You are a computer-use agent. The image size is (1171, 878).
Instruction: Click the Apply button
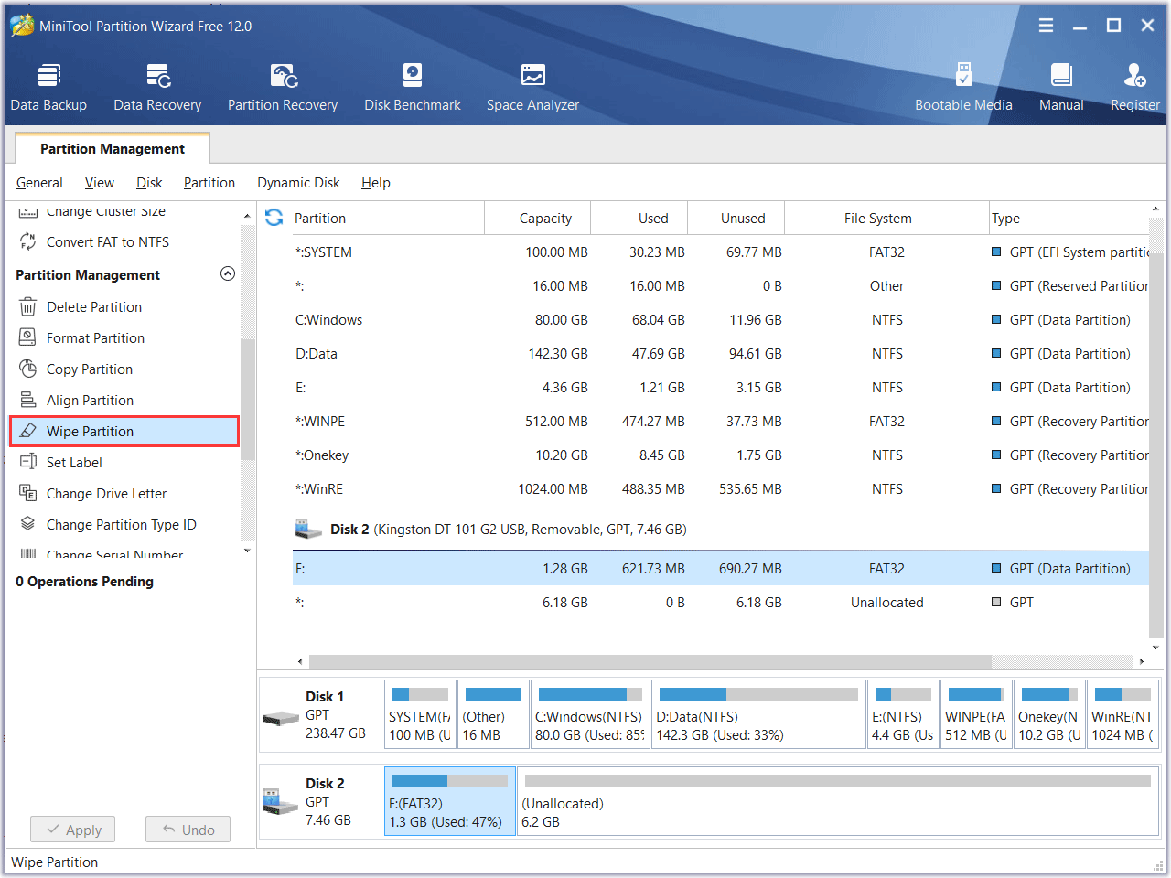(x=73, y=830)
